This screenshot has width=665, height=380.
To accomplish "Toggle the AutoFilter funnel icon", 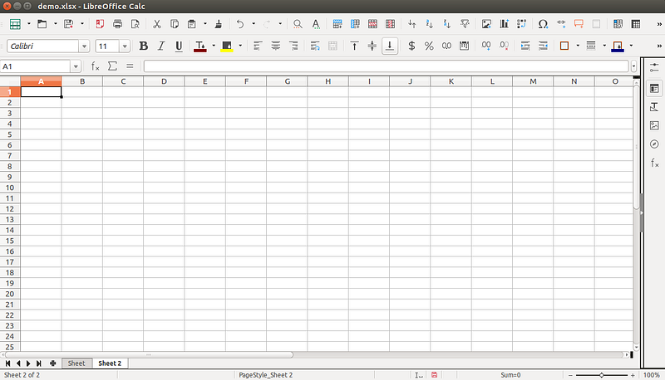I will point(465,24).
